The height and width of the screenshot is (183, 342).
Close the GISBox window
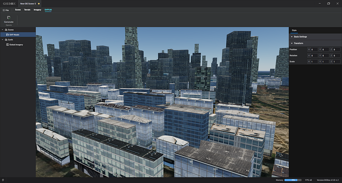(338, 3)
